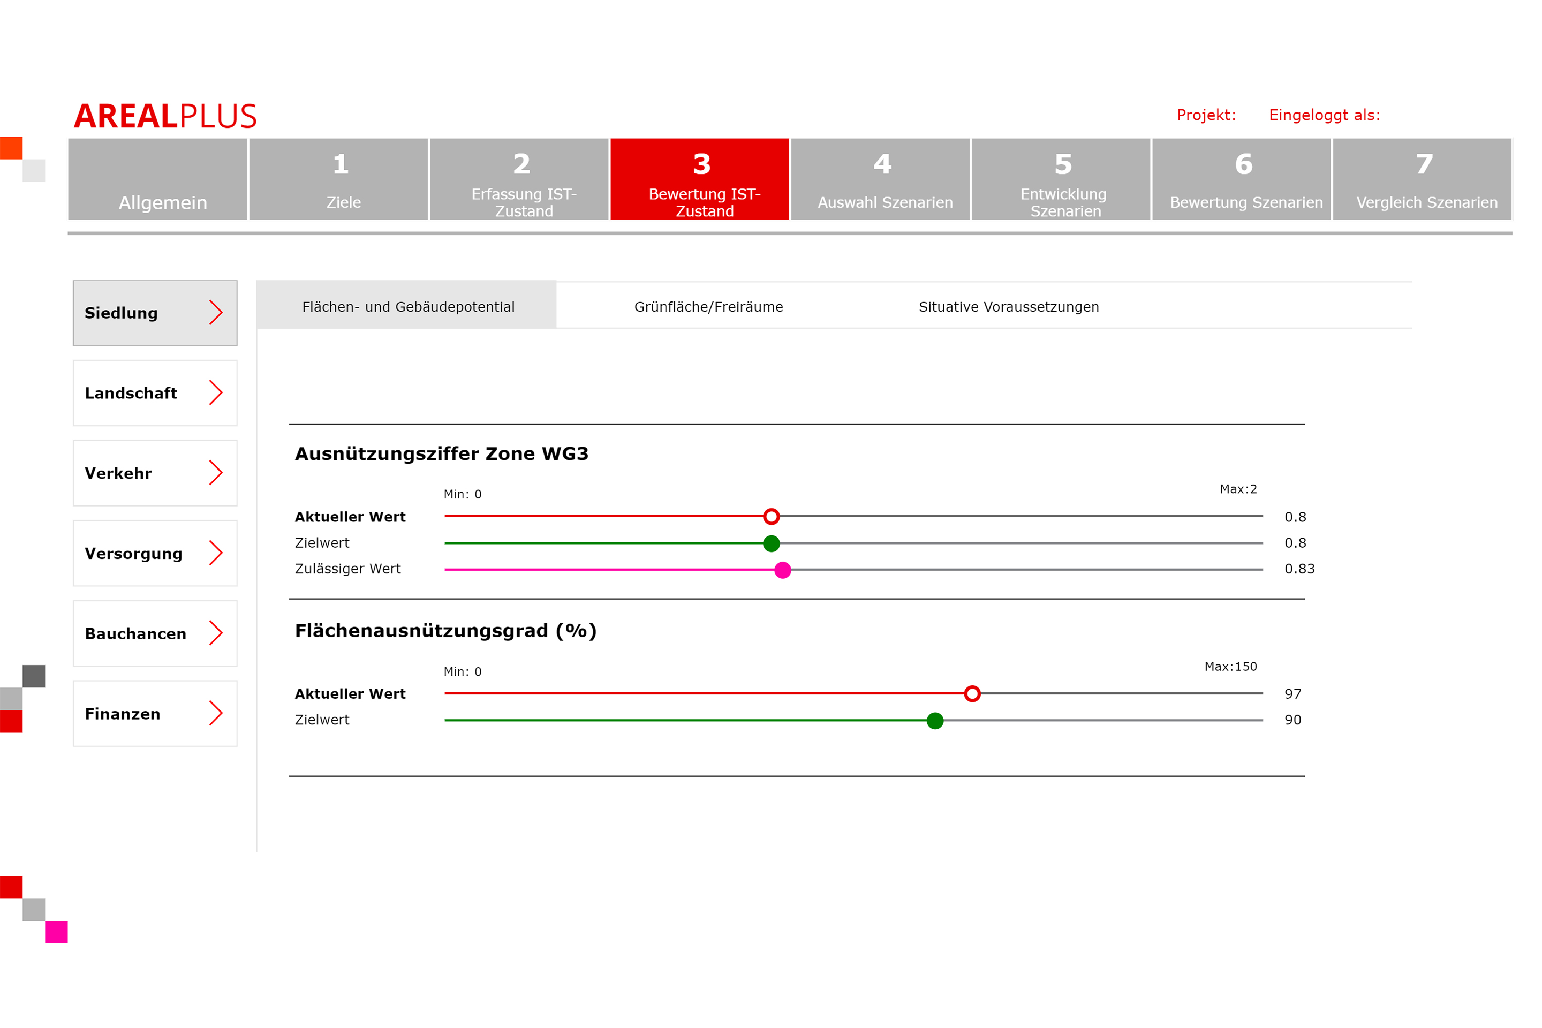Screen dimensions: 1542x1028
Task: Click red Aktueller Wert handle at 97
Action: (x=972, y=694)
